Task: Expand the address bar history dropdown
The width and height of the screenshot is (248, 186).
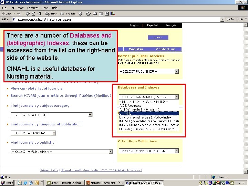Action: point(223,20)
